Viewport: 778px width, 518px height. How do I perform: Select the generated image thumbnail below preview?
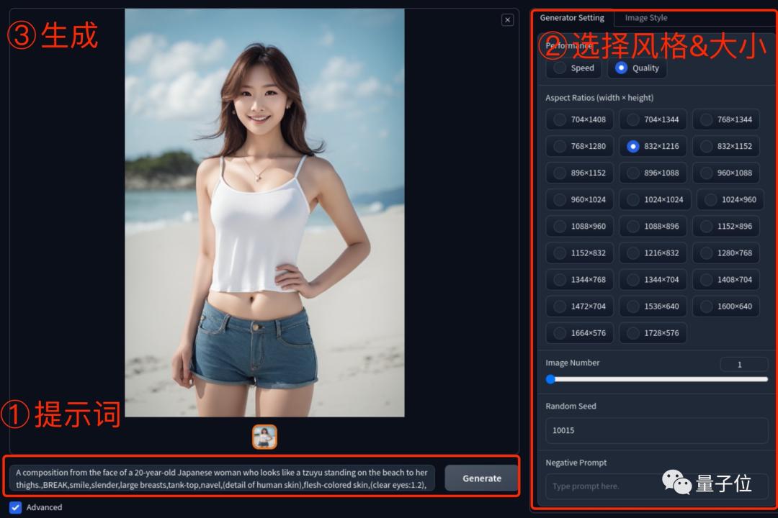tap(264, 437)
